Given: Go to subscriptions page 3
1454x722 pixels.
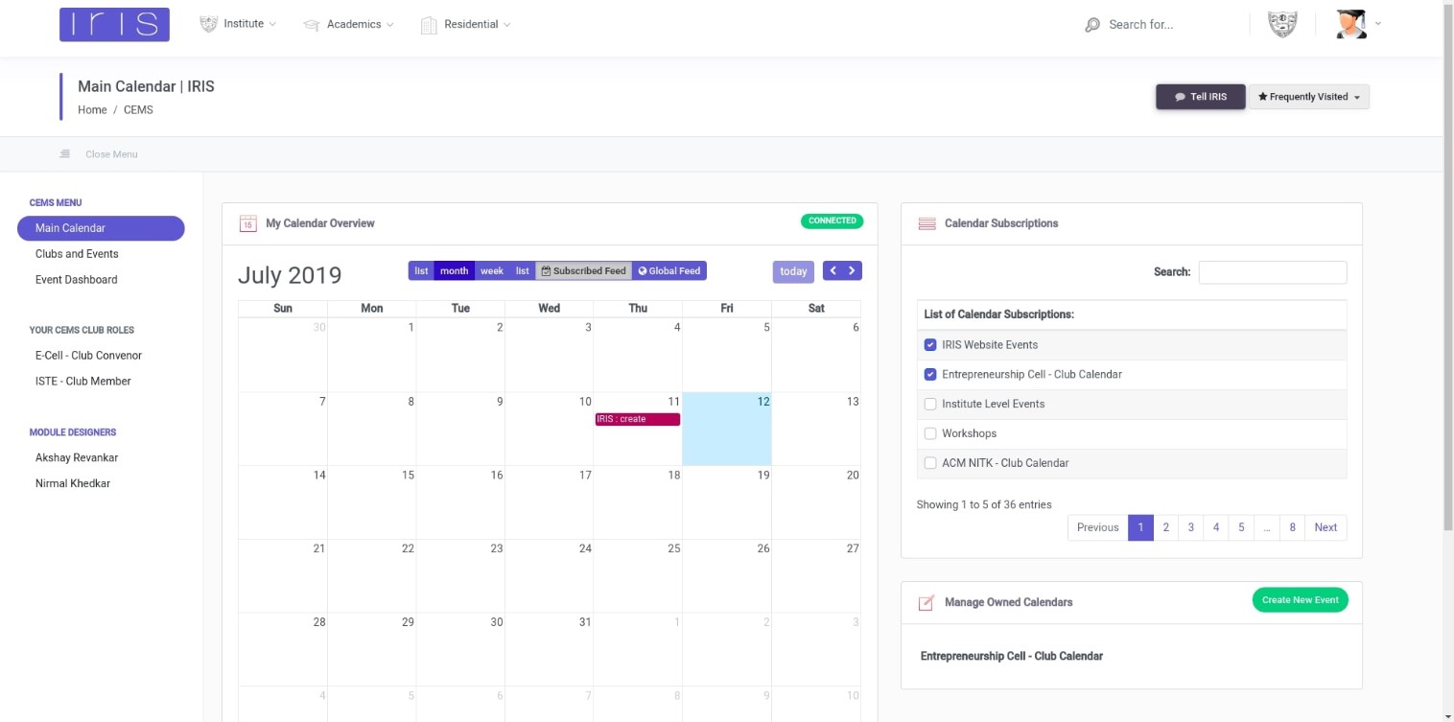Looking at the screenshot, I should (x=1190, y=527).
